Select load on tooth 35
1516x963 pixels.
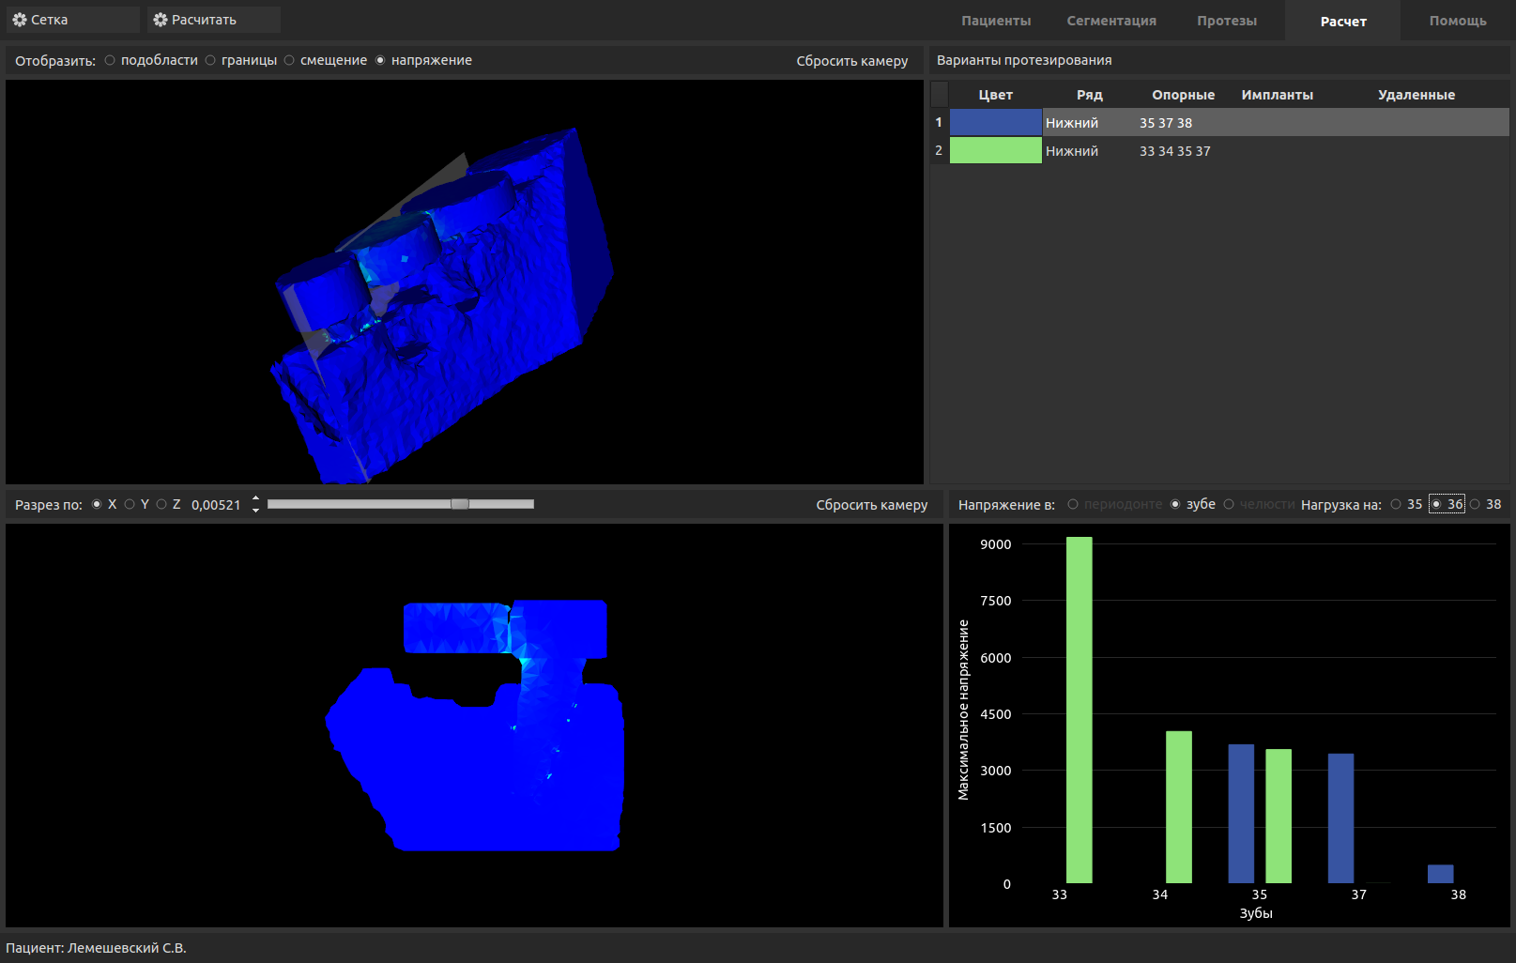[1396, 504]
